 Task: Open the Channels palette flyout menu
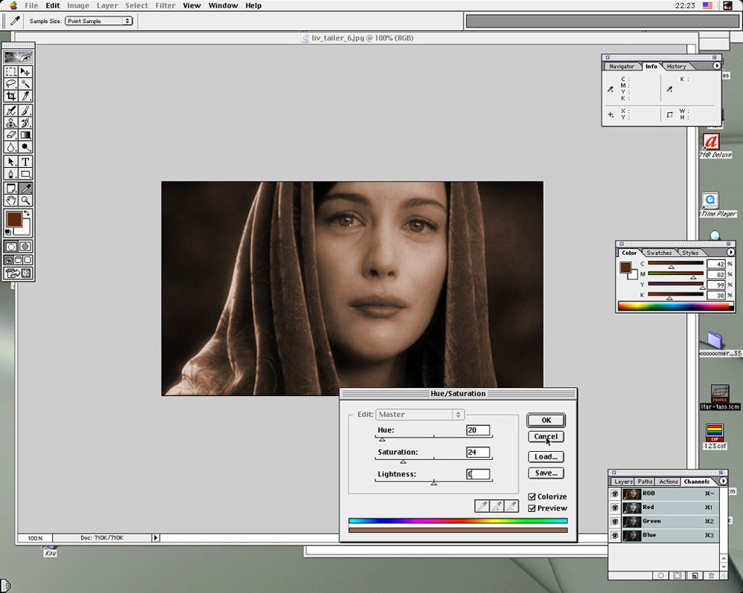point(723,481)
